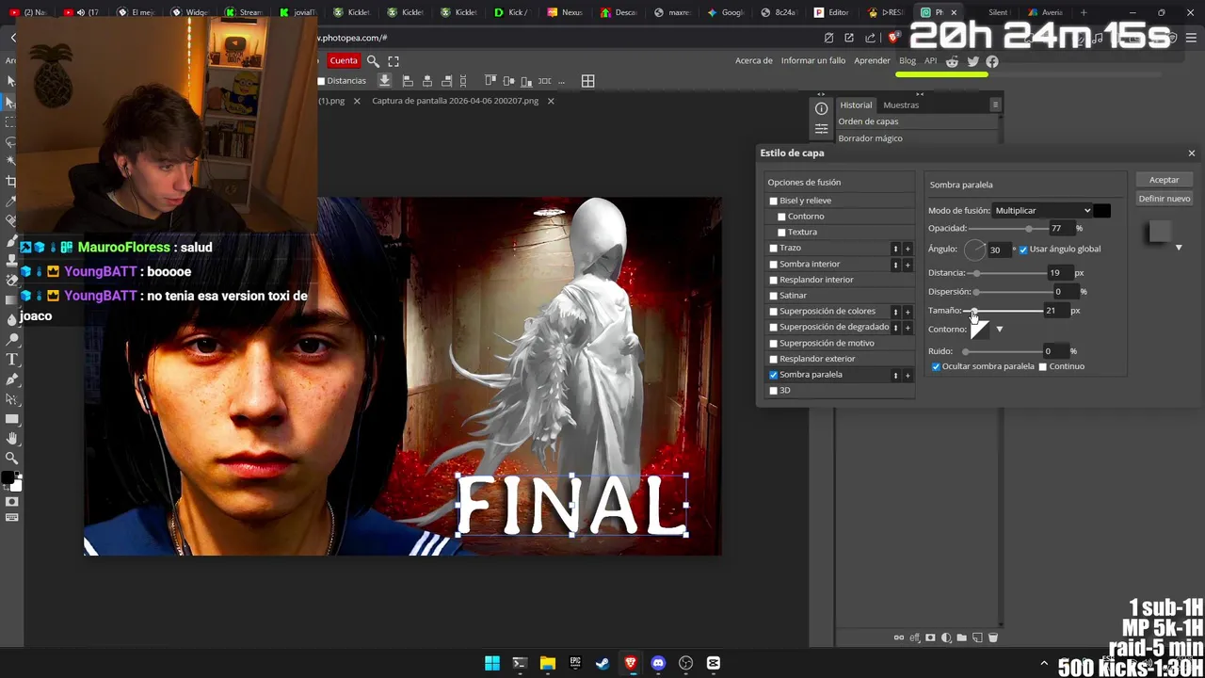Click align top edges icon

[490, 81]
